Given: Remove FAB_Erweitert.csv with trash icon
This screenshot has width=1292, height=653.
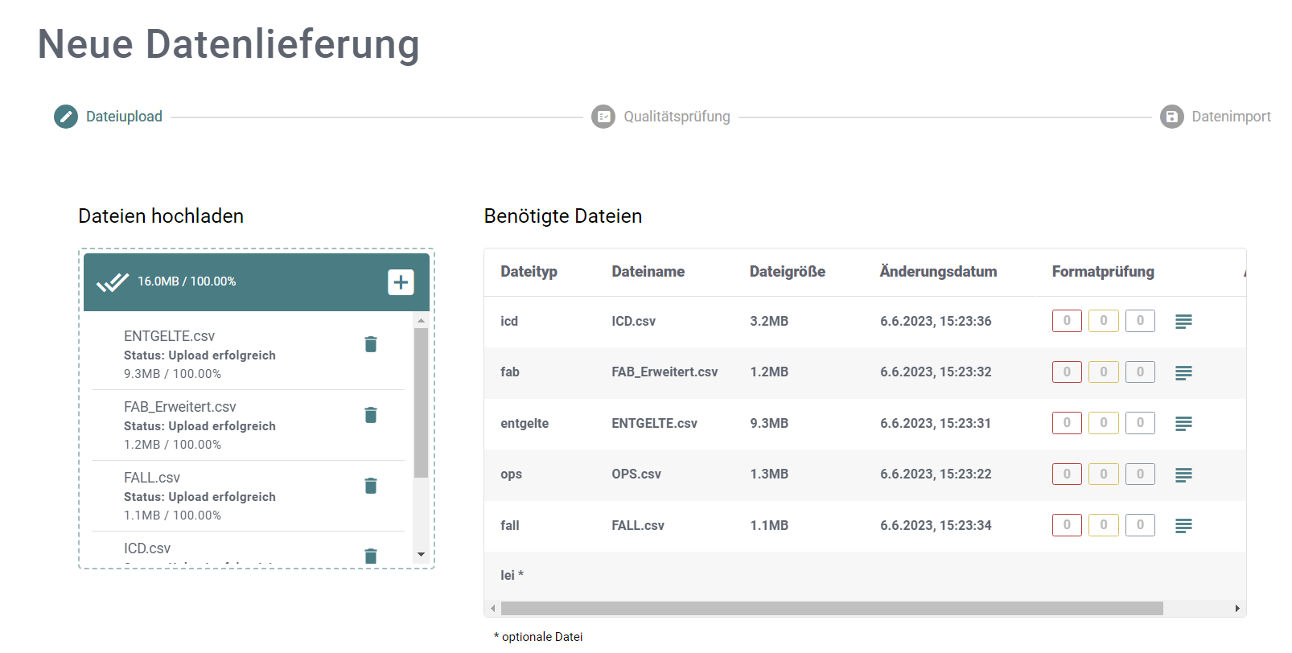Looking at the screenshot, I should 371,415.
